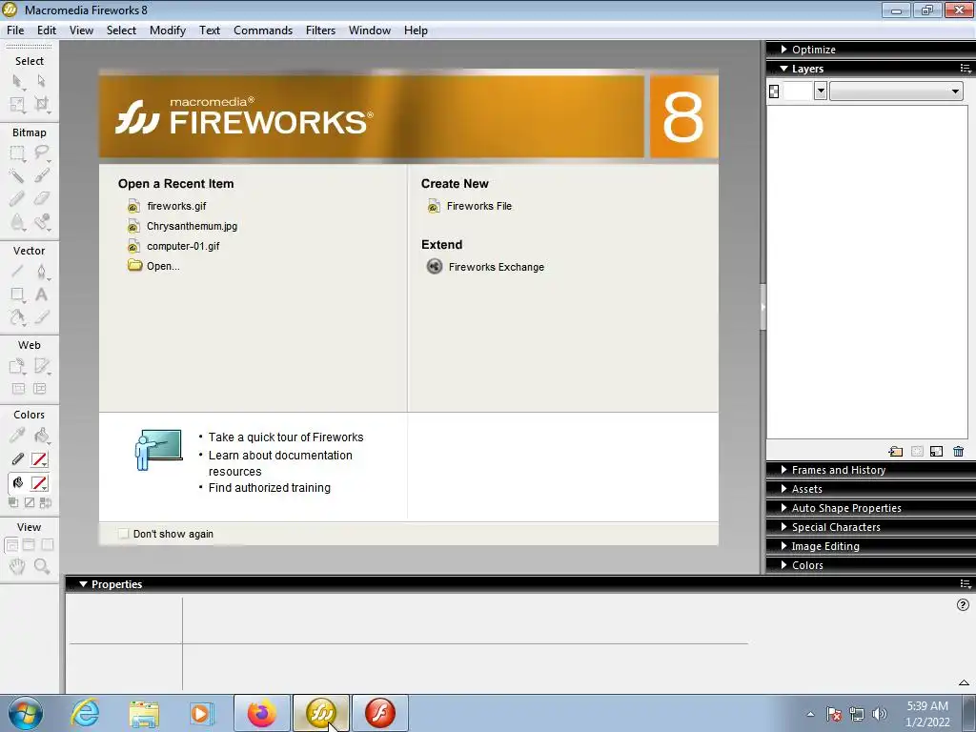Select the Pointer tool
This screenshot has width=976, height=732.
(17, 81)
